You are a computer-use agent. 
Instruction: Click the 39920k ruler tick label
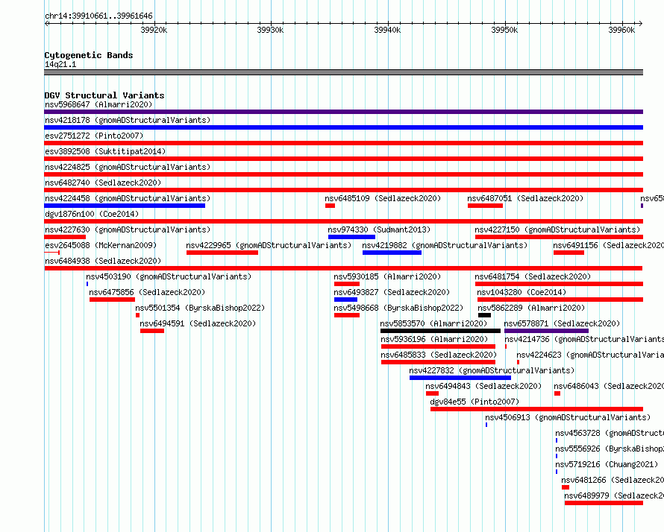[x=154, y=30]
